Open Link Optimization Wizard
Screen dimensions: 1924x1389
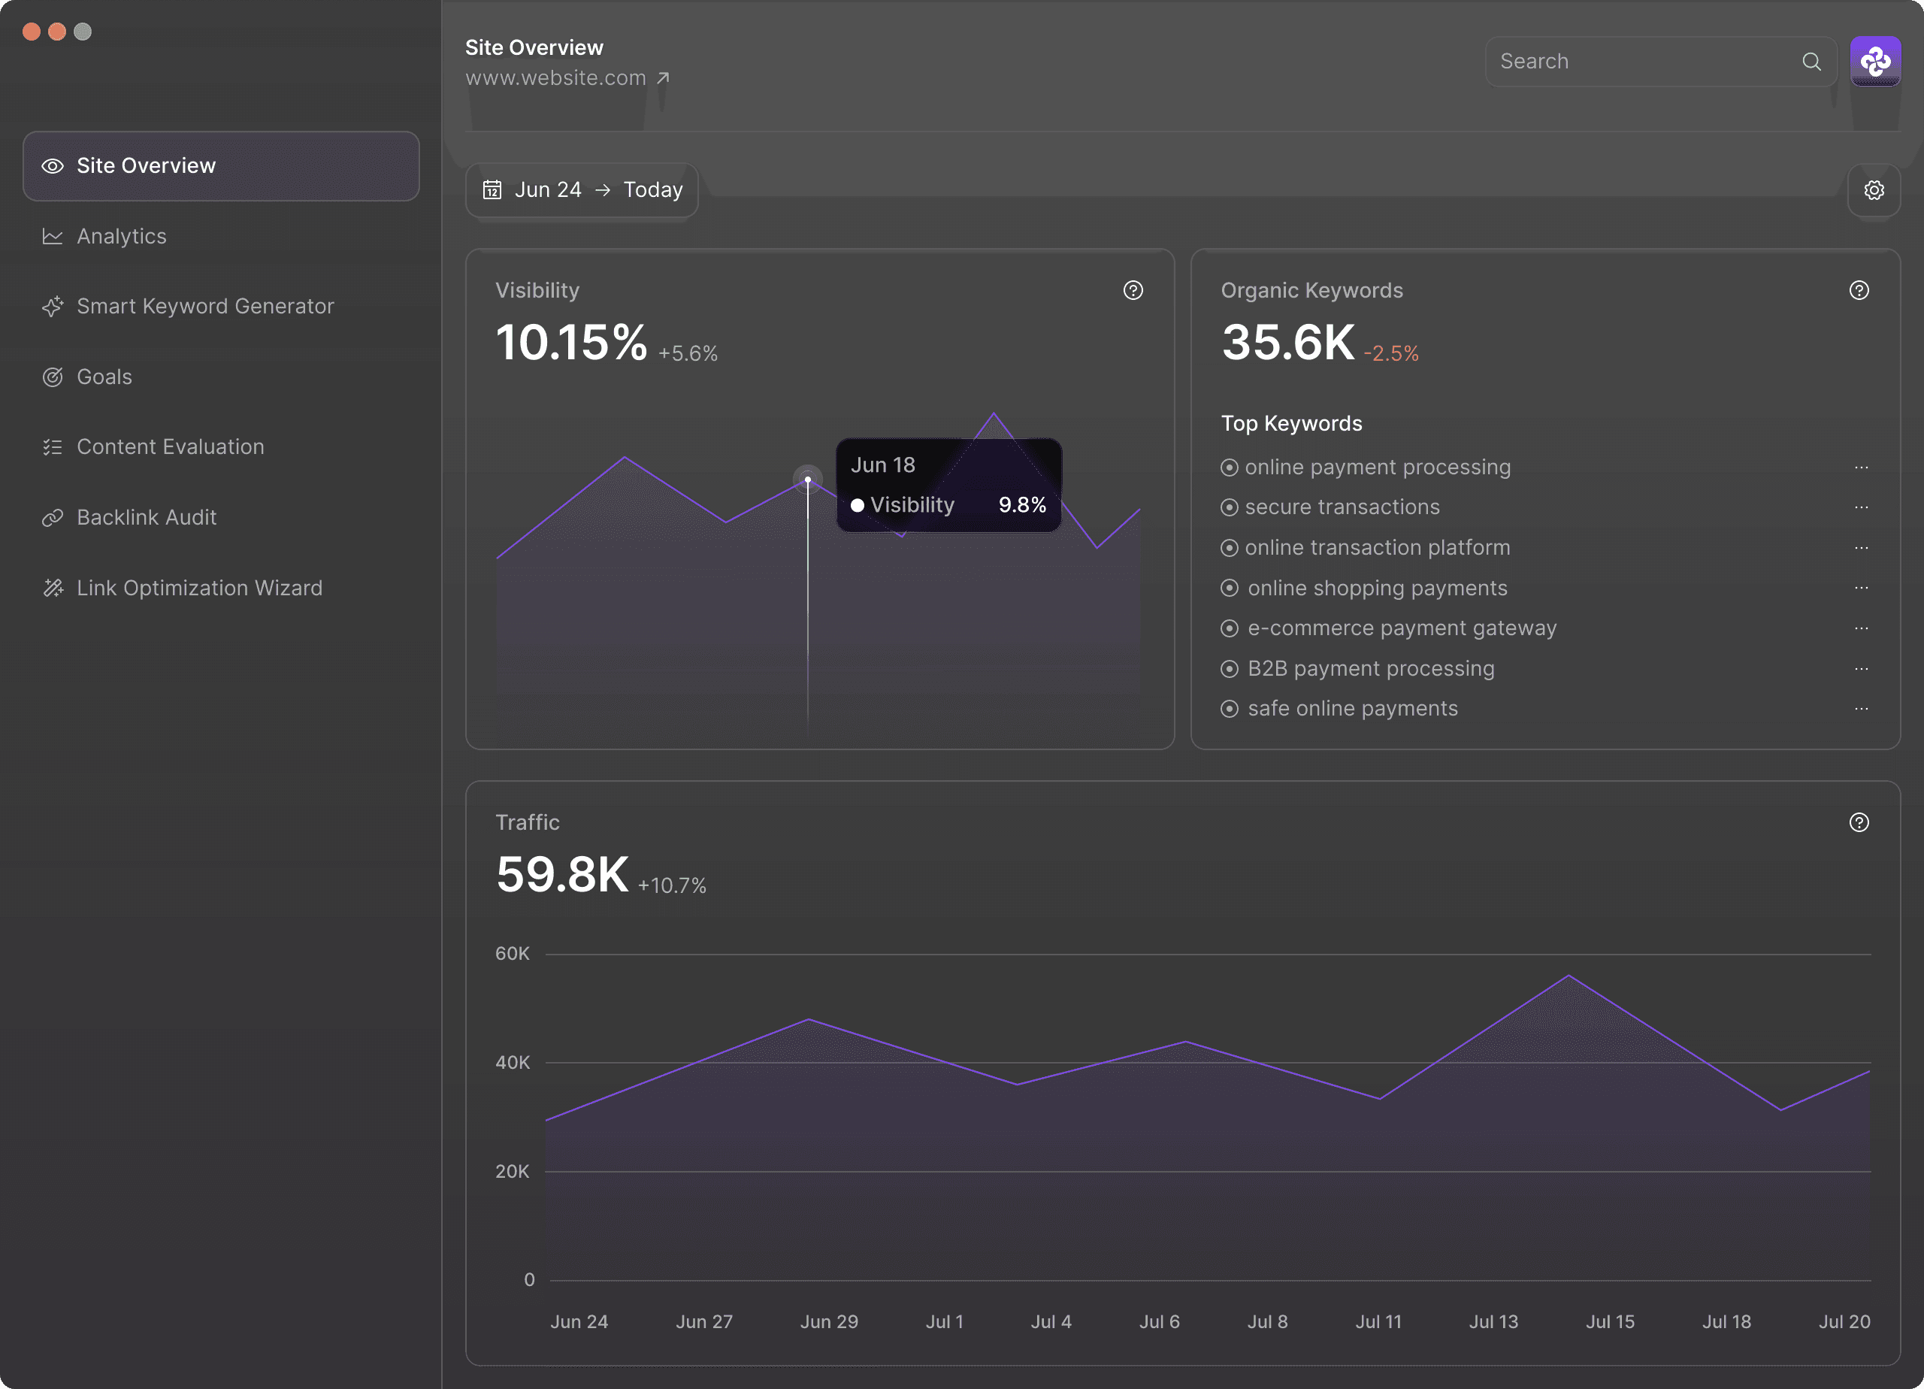point(198,588)
